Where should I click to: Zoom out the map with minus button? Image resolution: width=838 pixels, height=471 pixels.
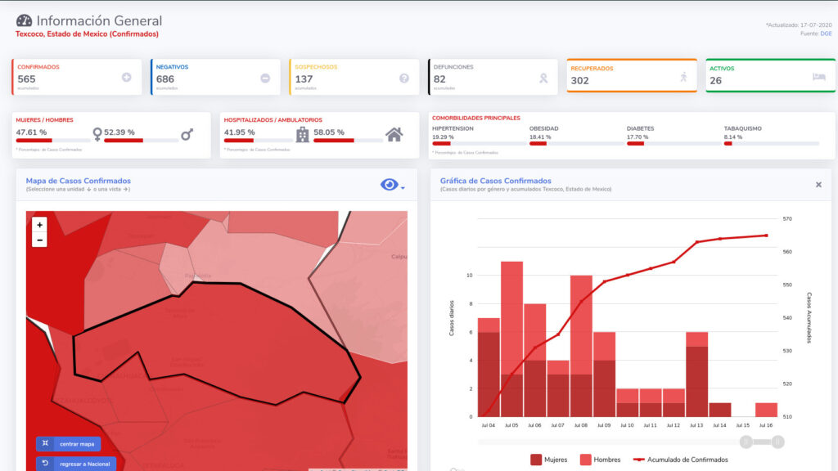tap(40, 240)
